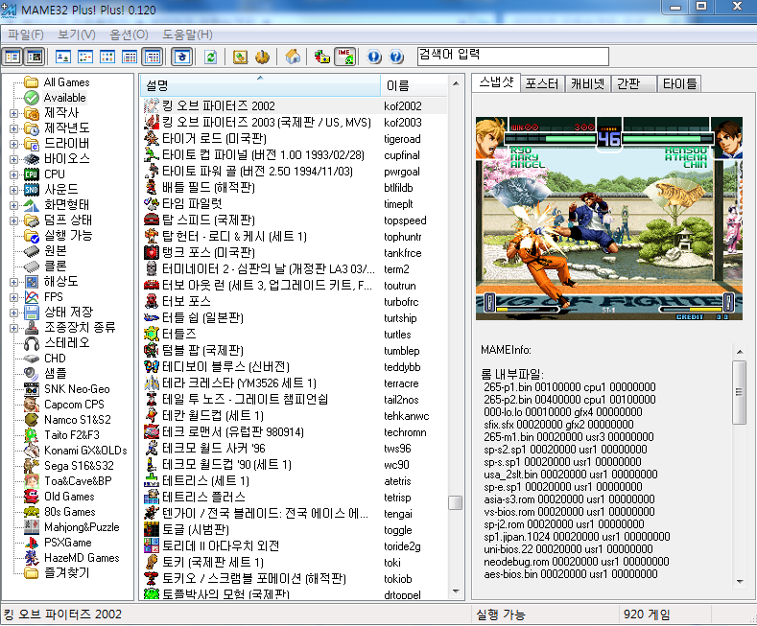Switch to small icons view

pyautogui.click(x=85, y=57)
